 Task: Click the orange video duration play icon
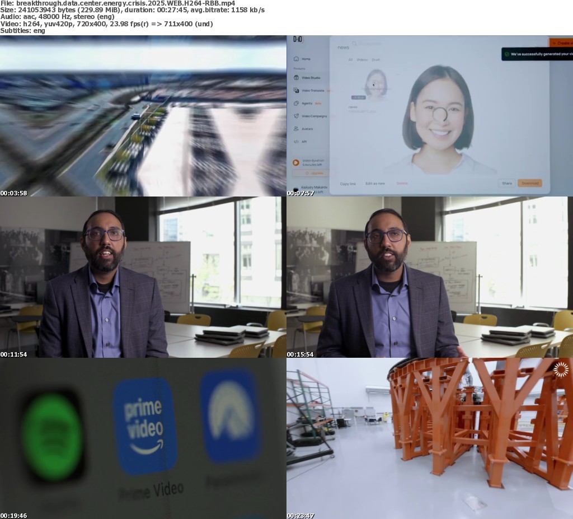coord(295,162)
